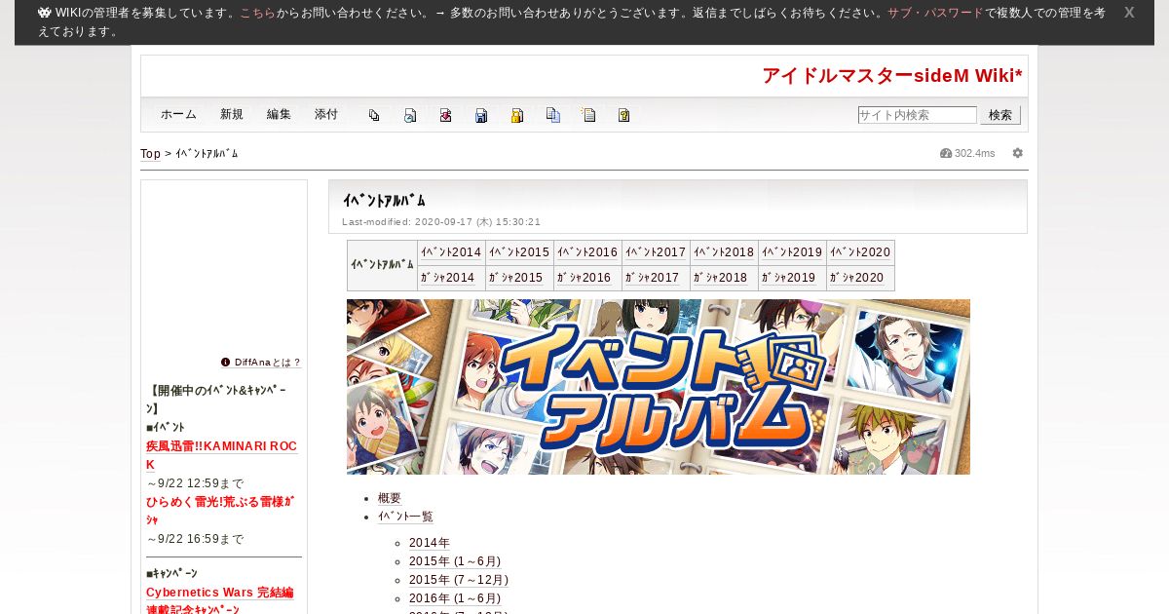Viewport: 1169px width, 614px height.
Task: Jump to 2014年 list link
Action: tap(430, 543)
